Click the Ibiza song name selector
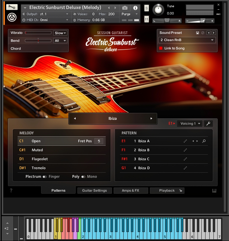229x241 pixels. point(113,118)
